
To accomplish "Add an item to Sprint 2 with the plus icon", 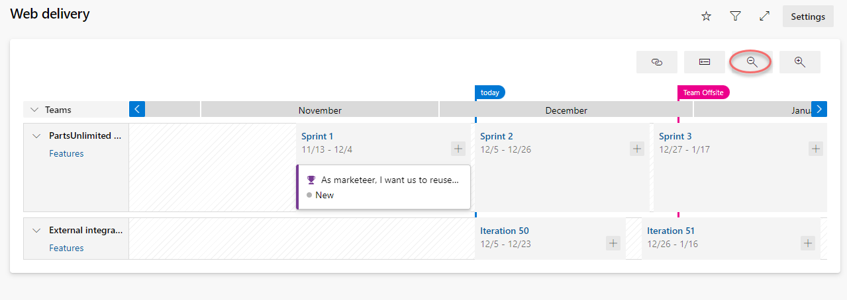I will click(x=637, y=149).
